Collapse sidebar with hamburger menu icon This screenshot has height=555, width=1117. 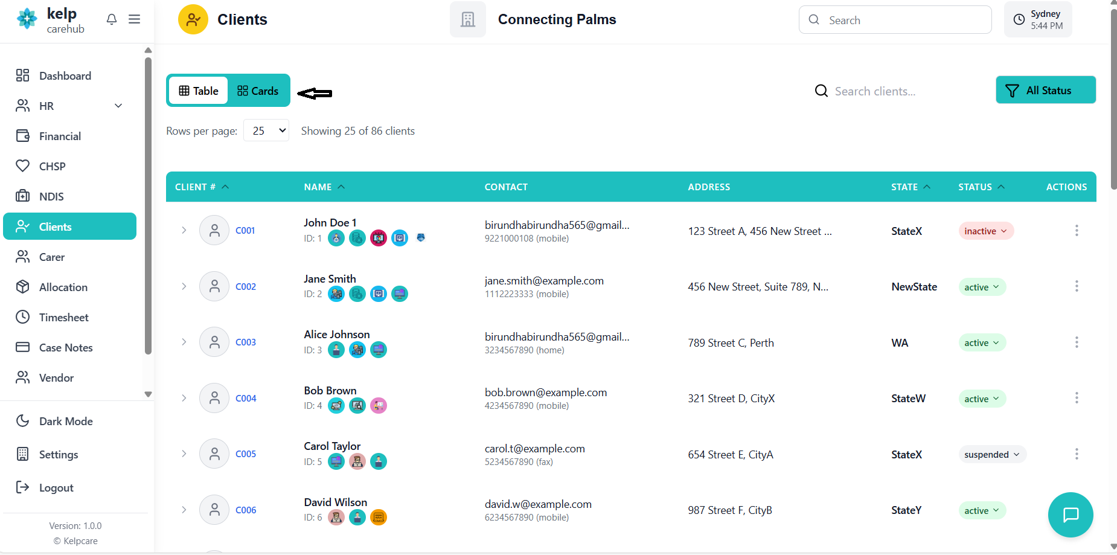(134, 19)
